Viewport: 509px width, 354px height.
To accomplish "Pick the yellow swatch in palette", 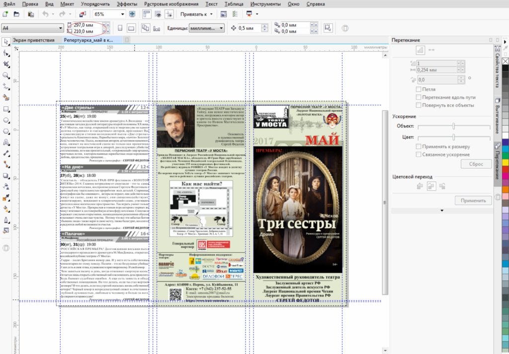I will tap(505, 162).
